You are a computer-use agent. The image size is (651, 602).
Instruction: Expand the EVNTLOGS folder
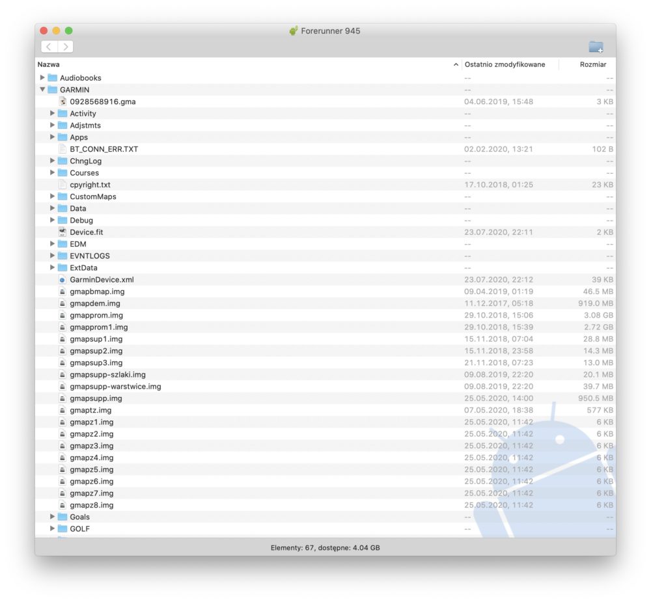point(52,255)
